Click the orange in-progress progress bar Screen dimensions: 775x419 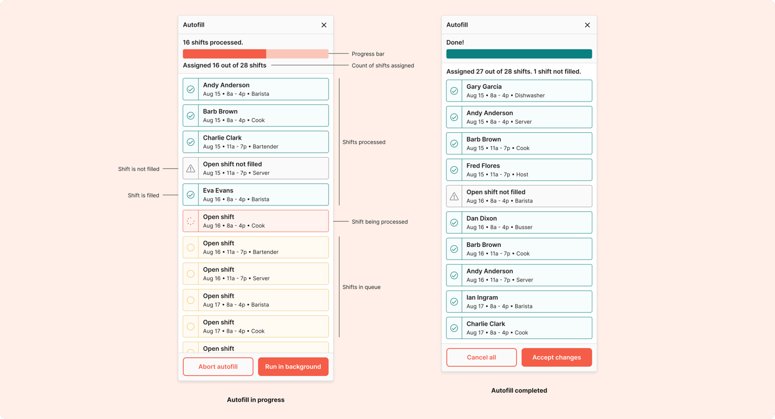pyautogui.click(x=255, y=54)
